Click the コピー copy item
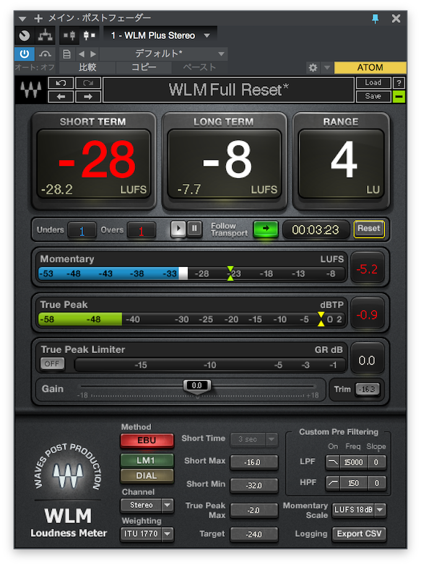 tap(144, 67)
